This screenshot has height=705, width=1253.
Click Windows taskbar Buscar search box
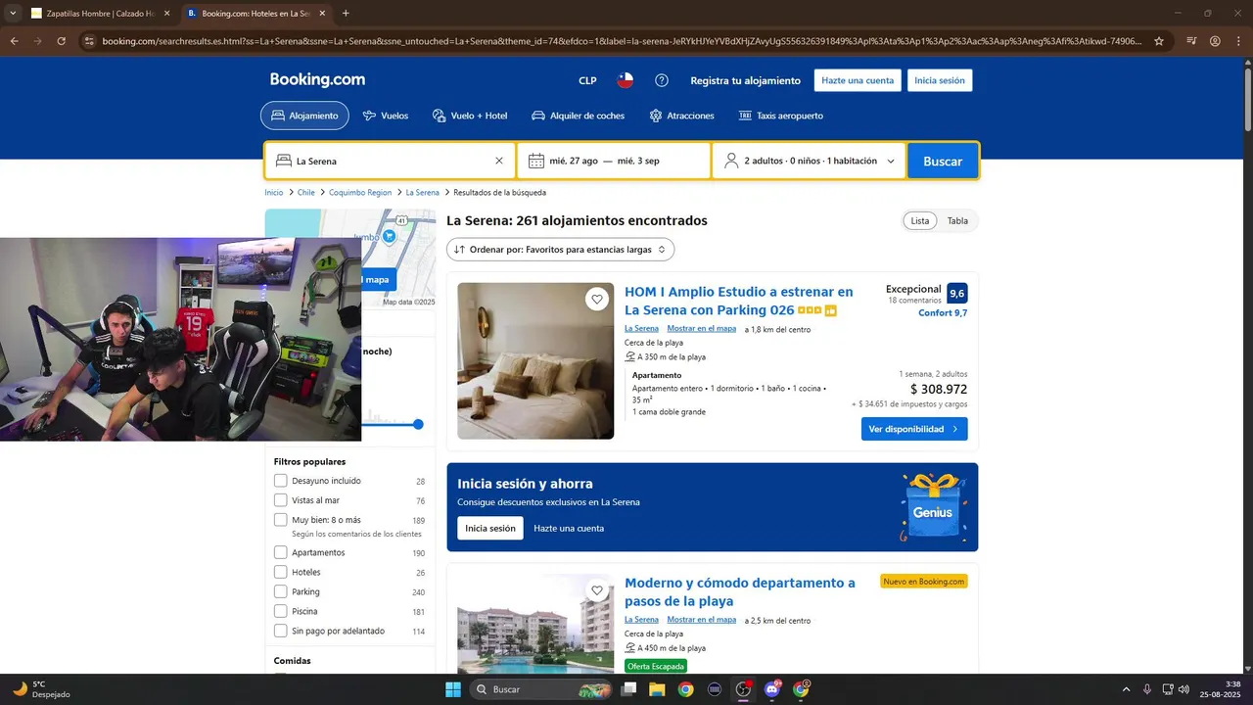coord(539,689)
